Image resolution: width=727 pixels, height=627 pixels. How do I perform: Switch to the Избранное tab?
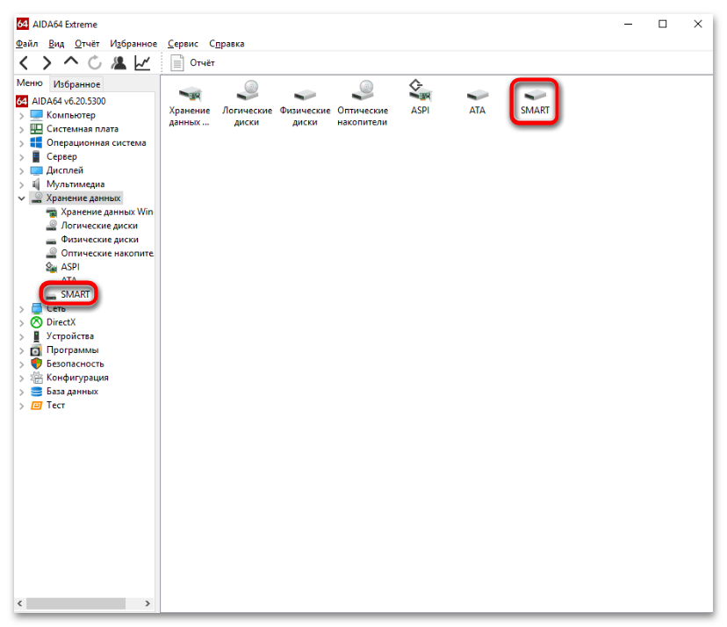(x=76, y=84)
